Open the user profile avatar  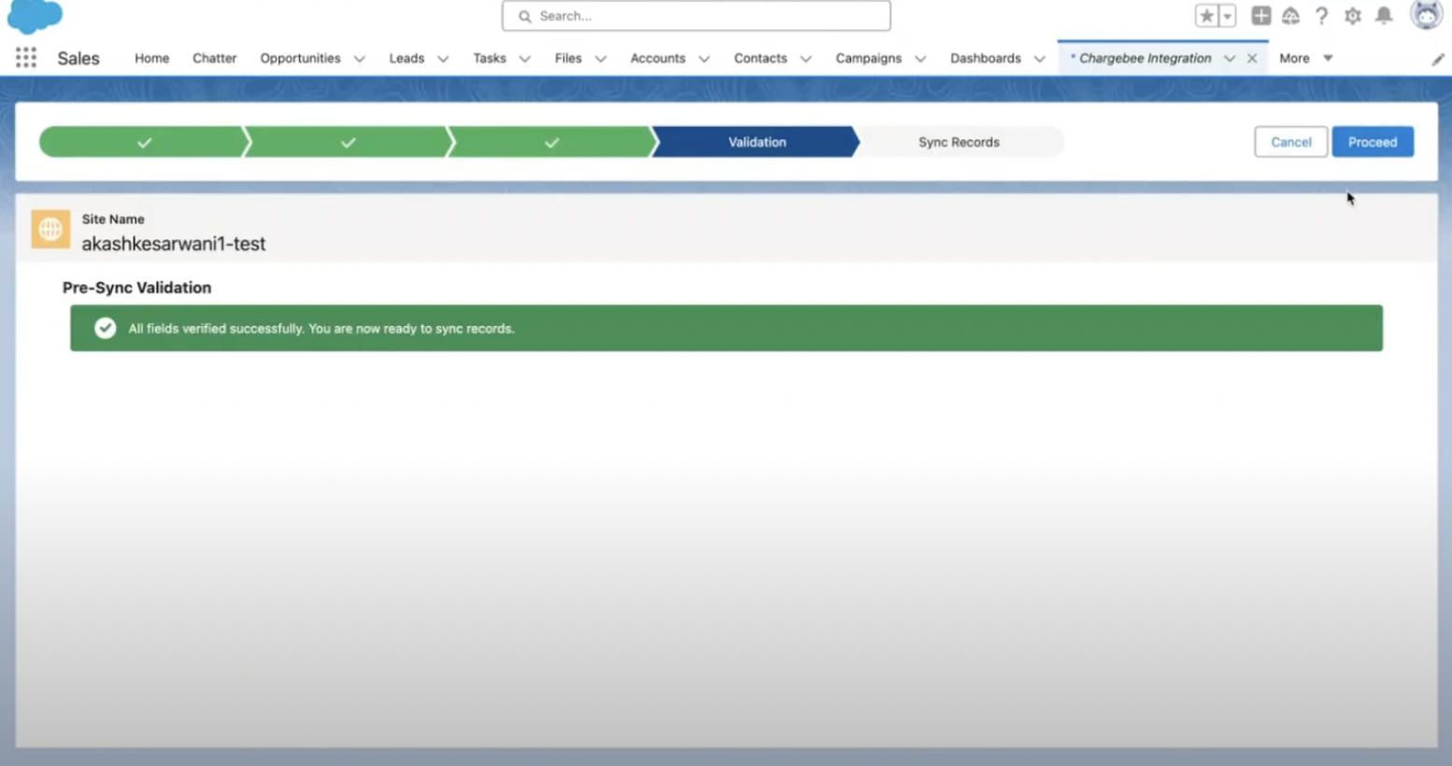tap(1426, 15)
